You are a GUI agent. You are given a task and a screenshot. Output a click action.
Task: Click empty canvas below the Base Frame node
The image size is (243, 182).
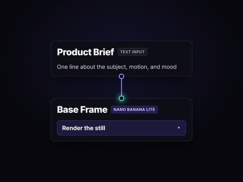pyautogui.click(x=122, y=161)
